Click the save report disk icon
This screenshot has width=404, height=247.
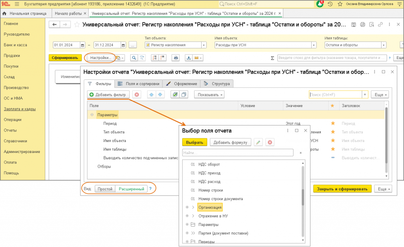point(353,24)
